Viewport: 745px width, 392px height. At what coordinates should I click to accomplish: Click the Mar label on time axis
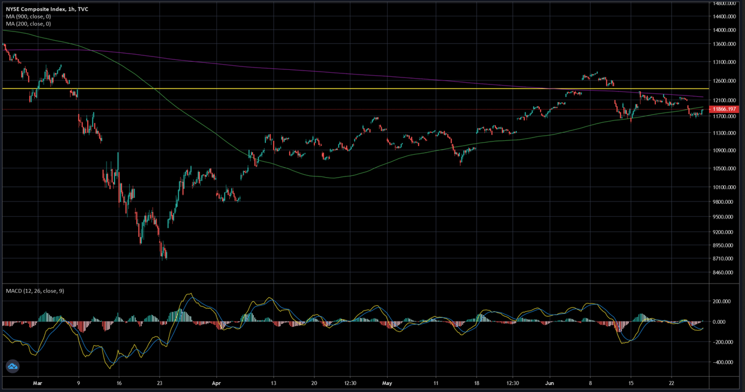pyautogui.click(x=38, y=384)
